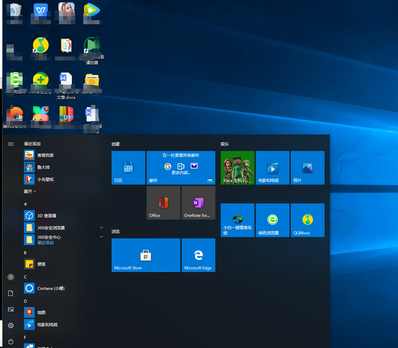
Task: Open Settings gear in Start sidebar
Action: click(11, 325)
